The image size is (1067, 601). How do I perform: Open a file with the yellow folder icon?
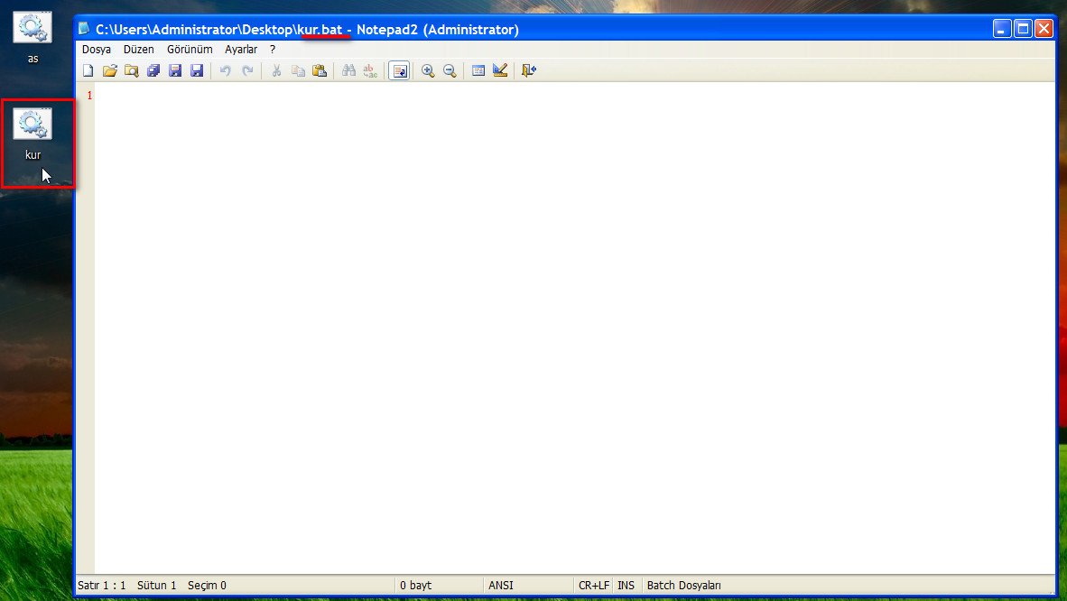coord(109,70)
